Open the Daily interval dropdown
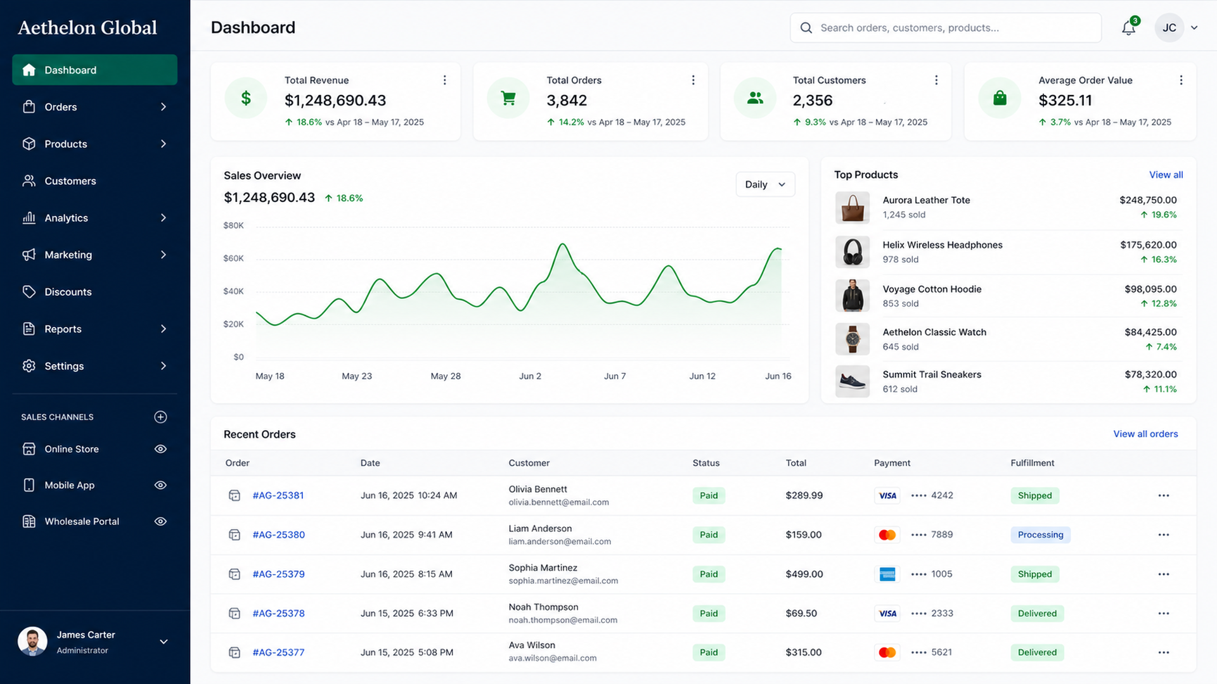Screen dimensions: 1217x684 click(x=765, y=184)
